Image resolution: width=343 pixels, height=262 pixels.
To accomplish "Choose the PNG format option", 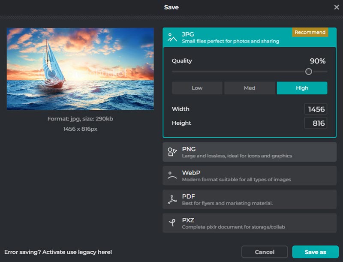I will [250, 152].
